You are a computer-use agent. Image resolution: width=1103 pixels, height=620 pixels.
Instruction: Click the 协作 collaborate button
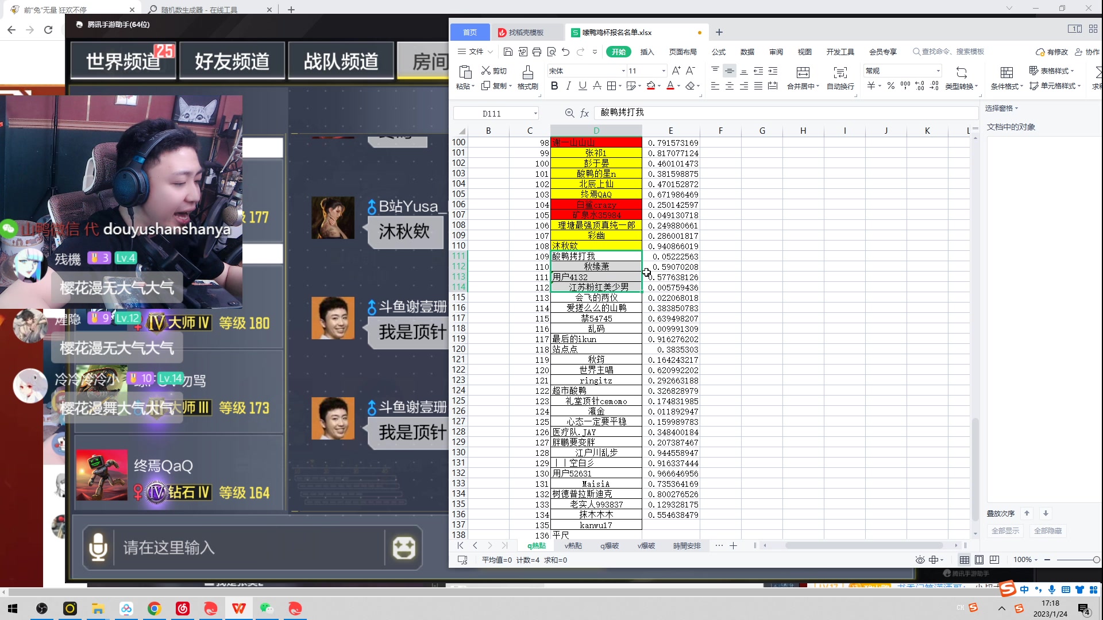[x=1087, y=52]
